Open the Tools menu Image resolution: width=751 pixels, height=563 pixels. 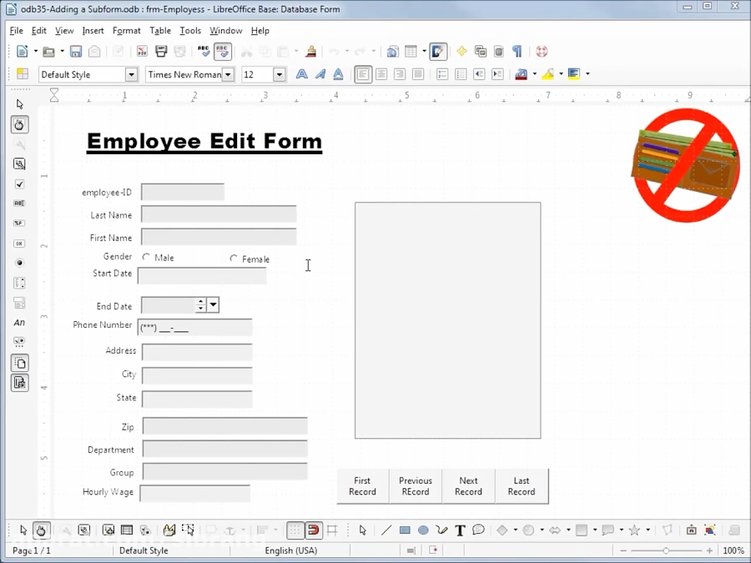pyautogui.click(x=190, y=30)
